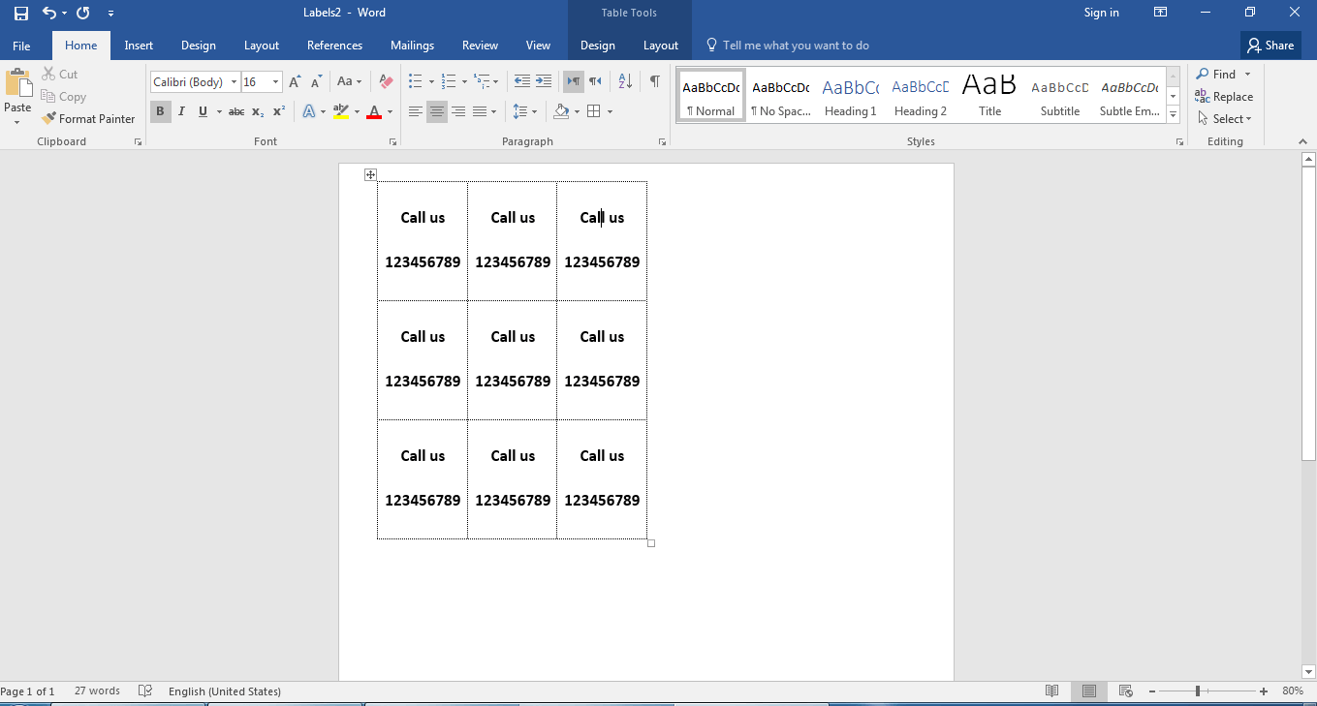Viewport: 1317px width, 706px height.
Task: Align text left in paragraph group
Action: [415, 111]
